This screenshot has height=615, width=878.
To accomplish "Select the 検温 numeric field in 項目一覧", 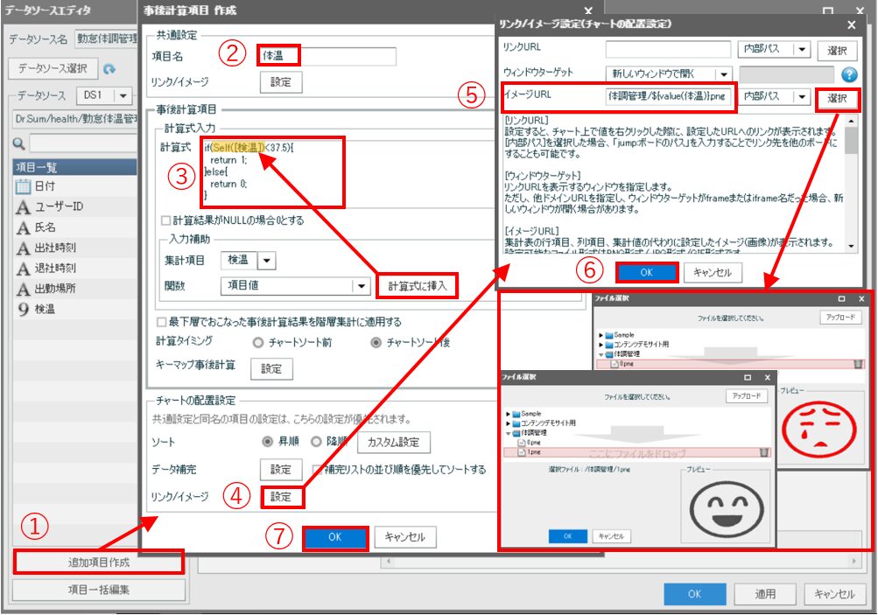I will [23, 309].
